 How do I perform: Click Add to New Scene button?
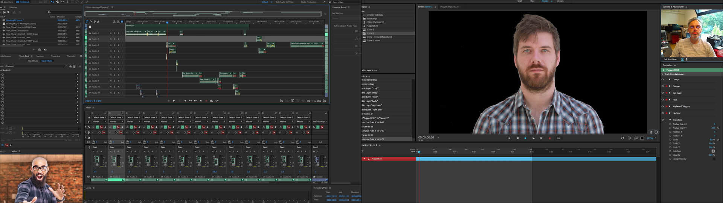(x=369, y=70)
